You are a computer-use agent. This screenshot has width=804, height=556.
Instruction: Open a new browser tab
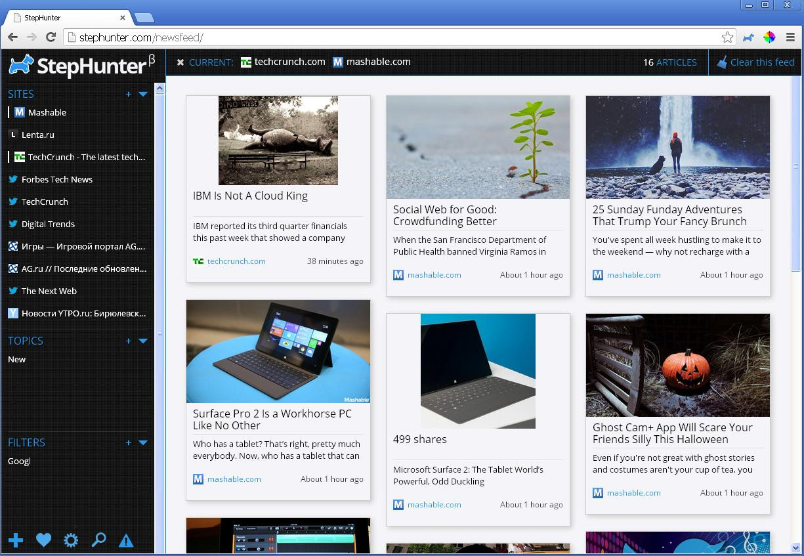[x=144, y=18]
